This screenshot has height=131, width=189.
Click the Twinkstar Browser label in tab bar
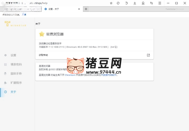click(175, 9)
